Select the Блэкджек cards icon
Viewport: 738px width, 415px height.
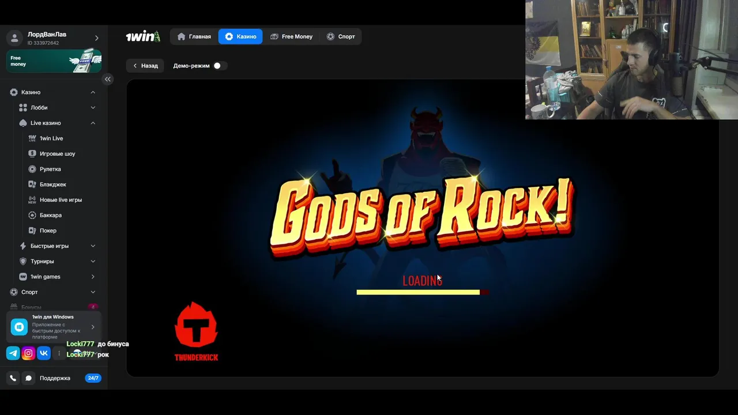[x=32, y=184]
